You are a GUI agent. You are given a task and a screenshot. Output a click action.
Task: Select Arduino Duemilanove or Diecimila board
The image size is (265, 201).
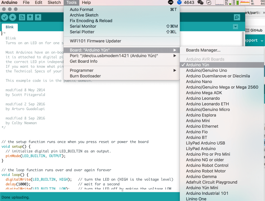(222, 76)
